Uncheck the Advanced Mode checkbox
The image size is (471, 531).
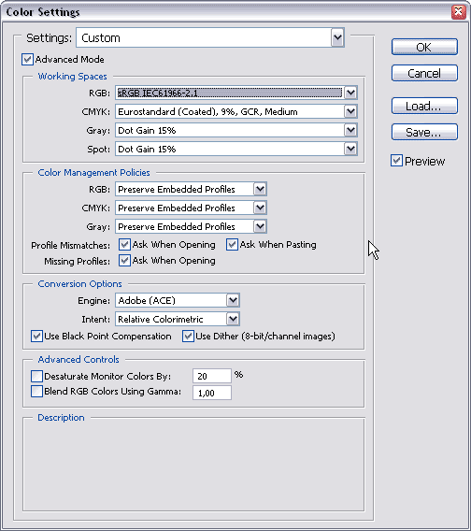27,59
